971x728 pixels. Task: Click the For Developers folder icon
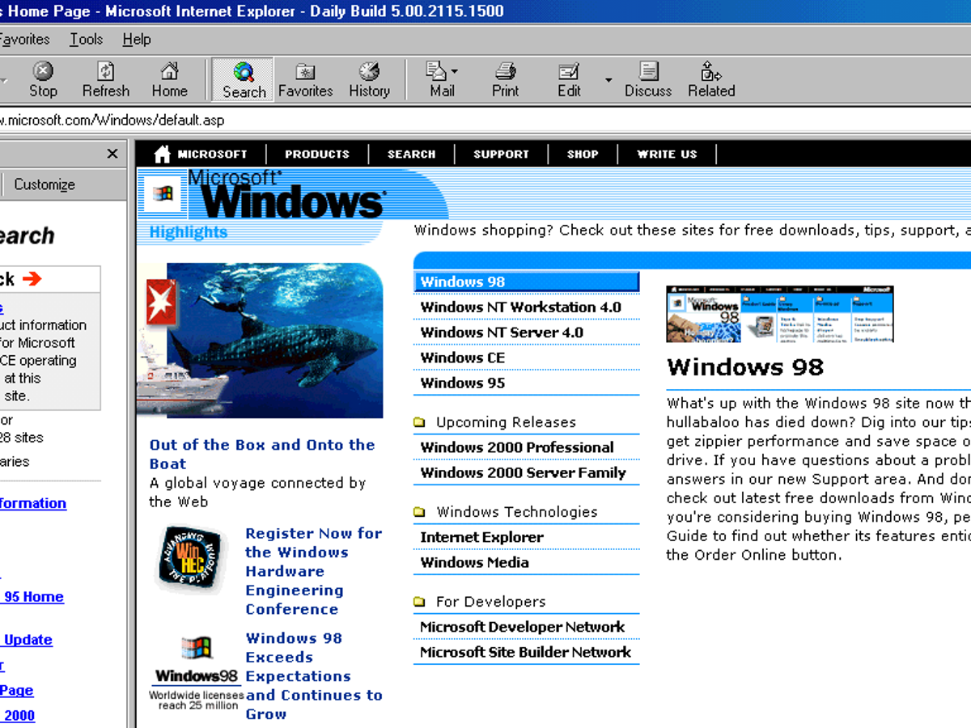(419, 602)
